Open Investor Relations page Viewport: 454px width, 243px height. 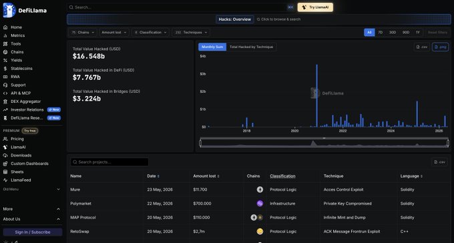click(27, 109)
